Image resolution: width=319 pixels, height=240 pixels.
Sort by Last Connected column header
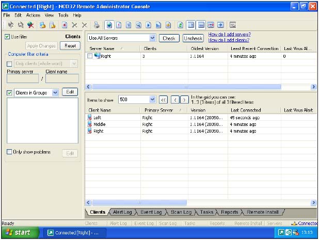click(254, 110)
